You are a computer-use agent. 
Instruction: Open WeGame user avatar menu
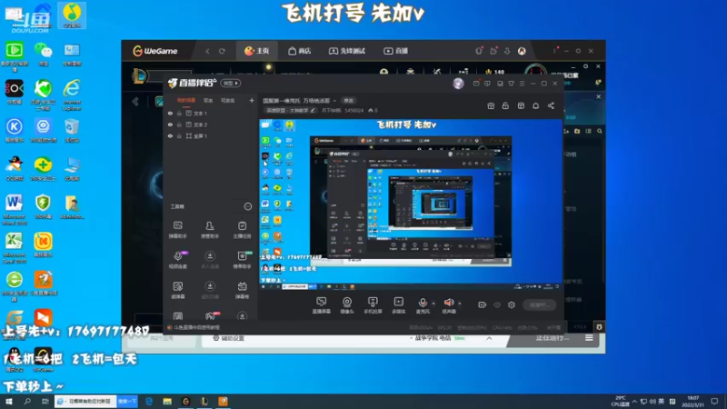coord(522,51)
